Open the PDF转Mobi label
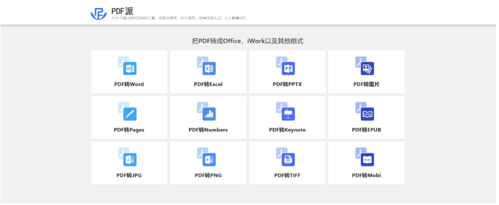Screen dimensions: 499x205 366,175
